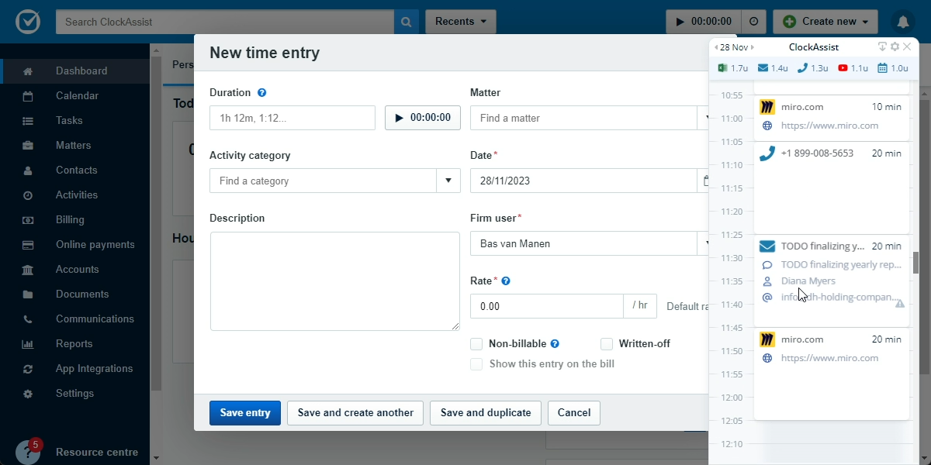Check the Written-off option

[606, 343]
